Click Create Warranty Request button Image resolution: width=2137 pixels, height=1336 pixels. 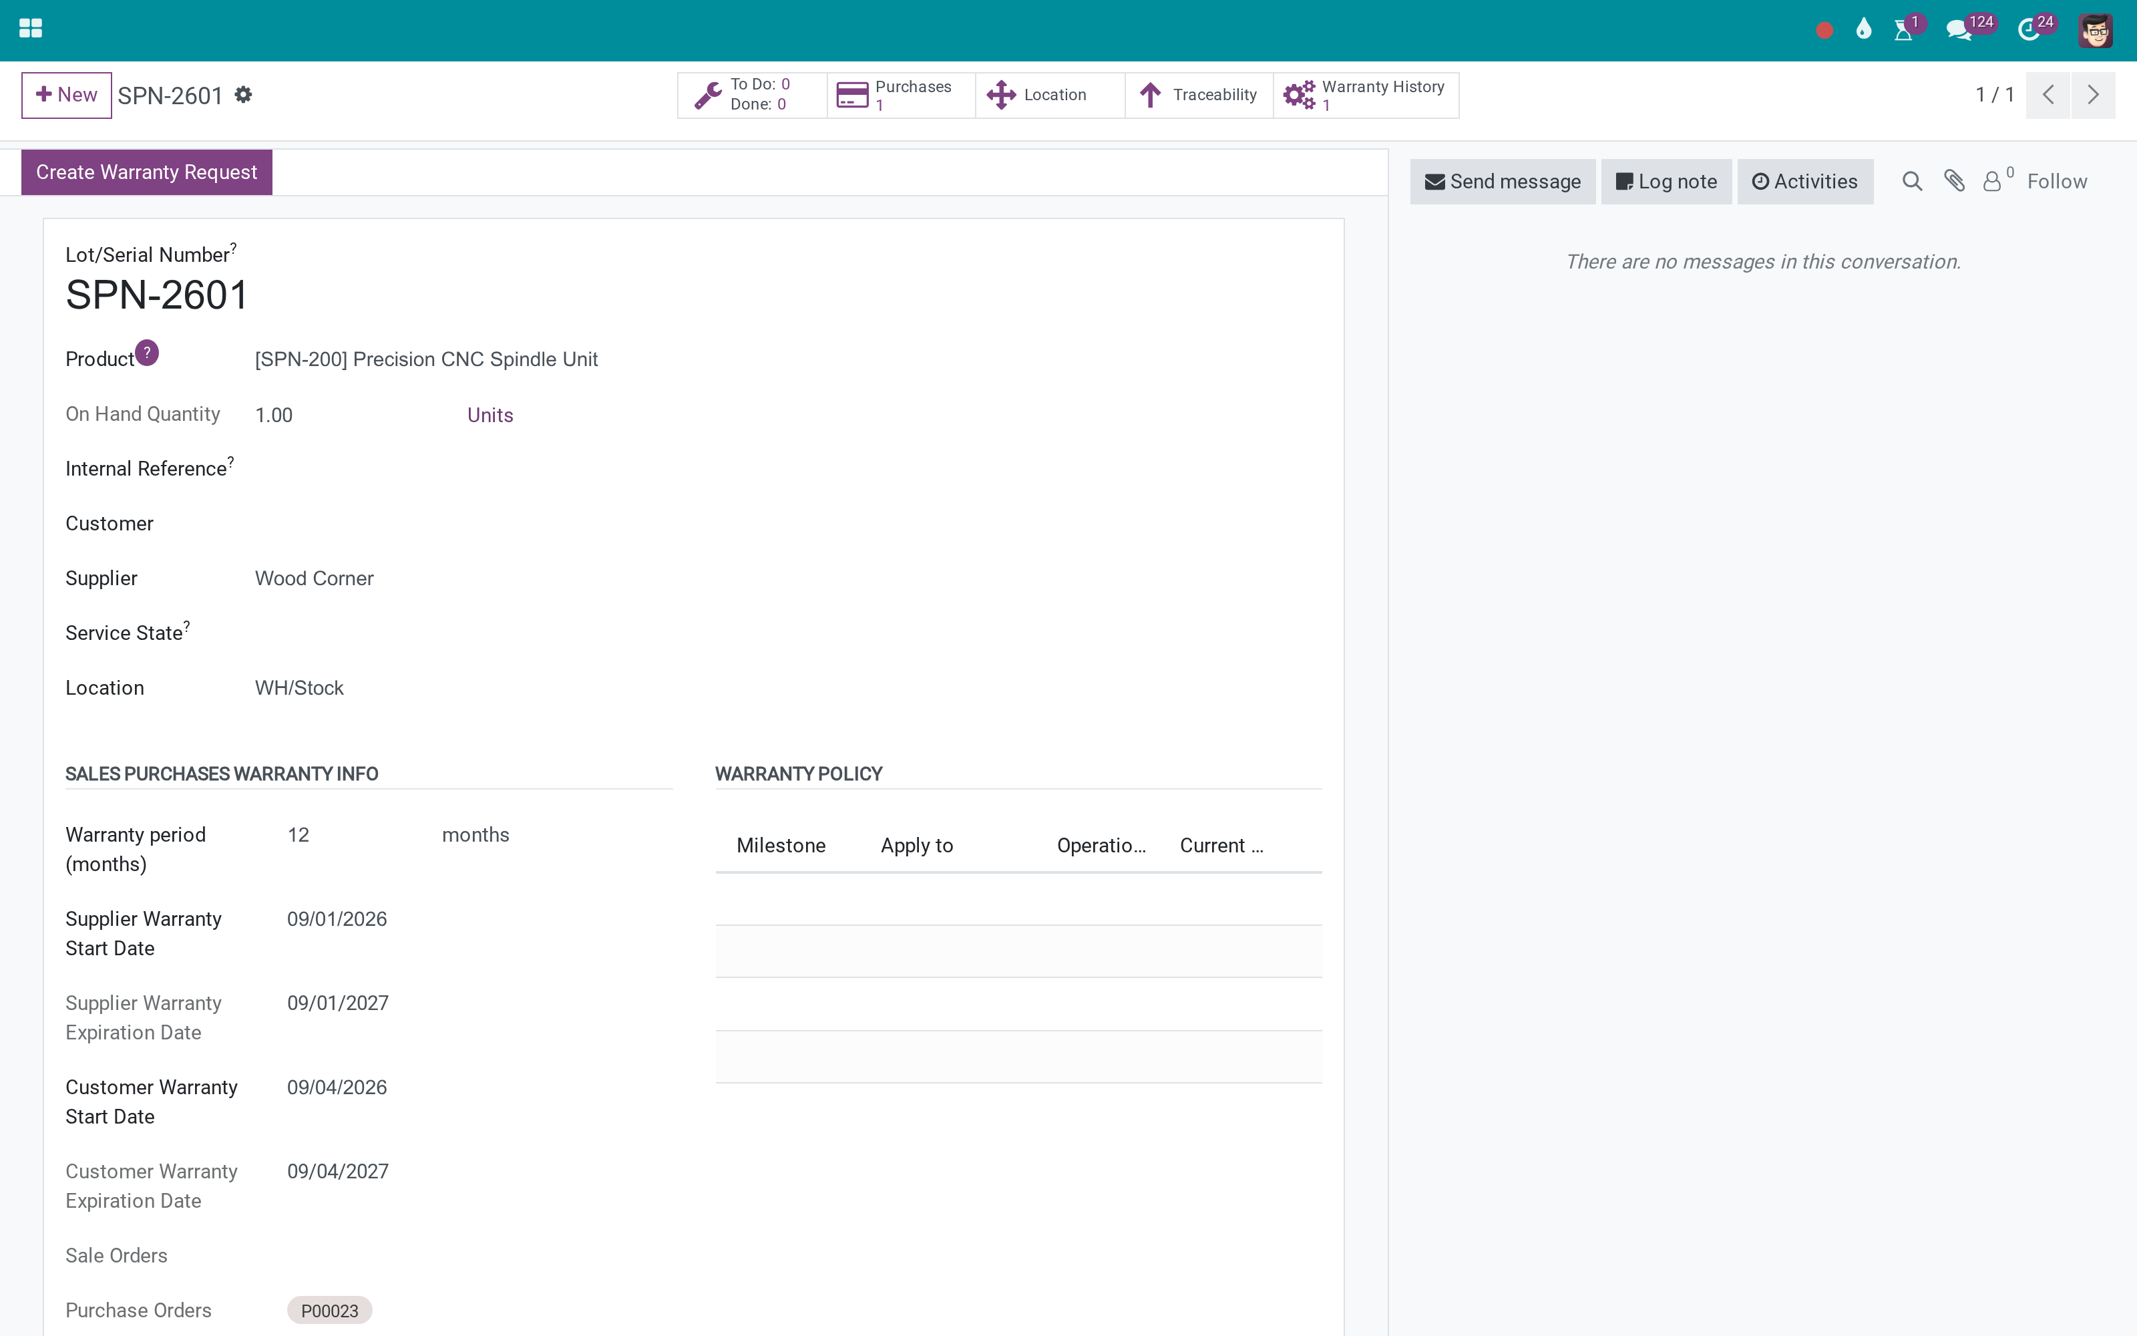pyautogui.click(x=147, y=172)
